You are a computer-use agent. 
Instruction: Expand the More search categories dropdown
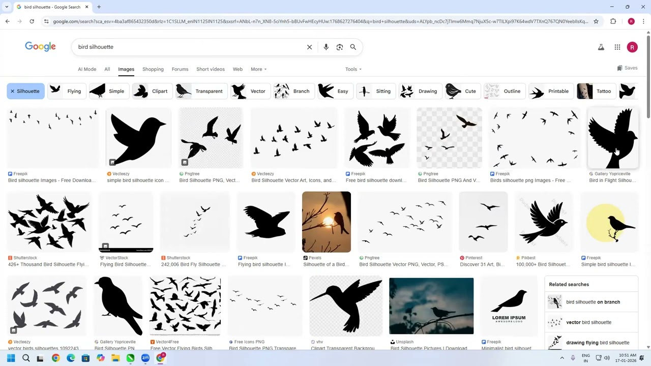(258, 69)
